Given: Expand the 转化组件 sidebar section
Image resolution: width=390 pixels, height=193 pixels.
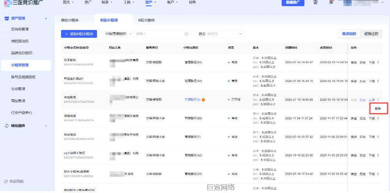Looking at the screenshot, I should click(x=46, y=126).
